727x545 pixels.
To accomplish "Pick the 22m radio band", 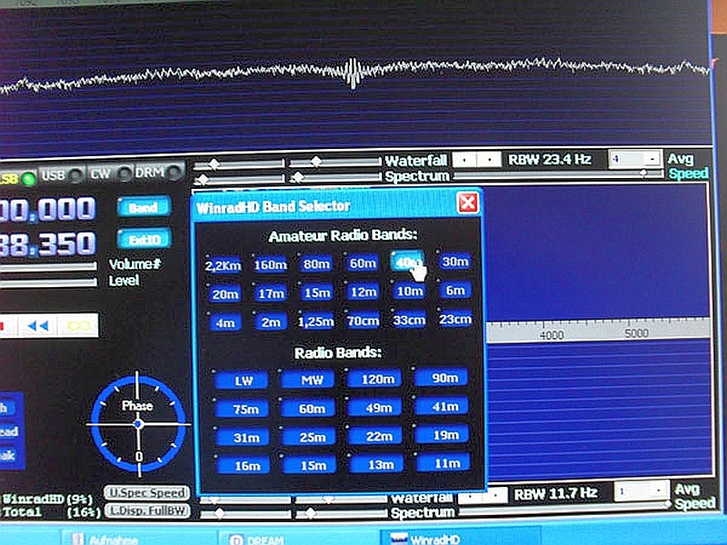I will [377, 436].
